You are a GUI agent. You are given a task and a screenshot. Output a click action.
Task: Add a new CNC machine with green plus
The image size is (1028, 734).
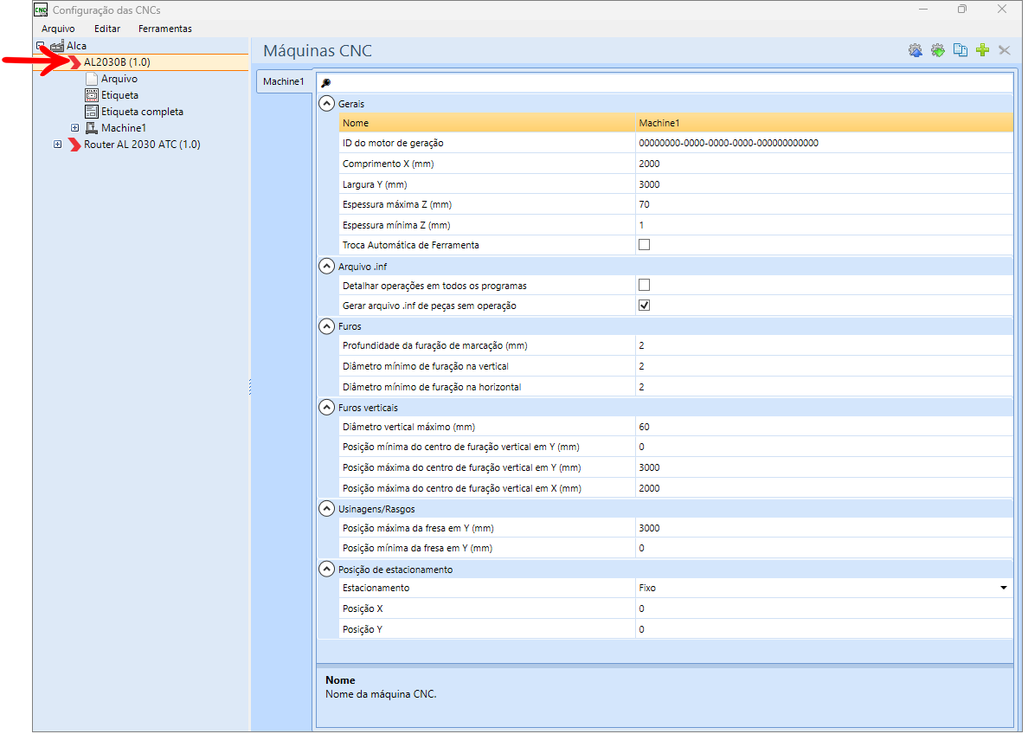click(x=982, y=50)
